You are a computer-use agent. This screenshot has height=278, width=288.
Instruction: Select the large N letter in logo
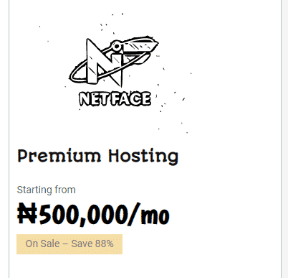click(104, 62)
